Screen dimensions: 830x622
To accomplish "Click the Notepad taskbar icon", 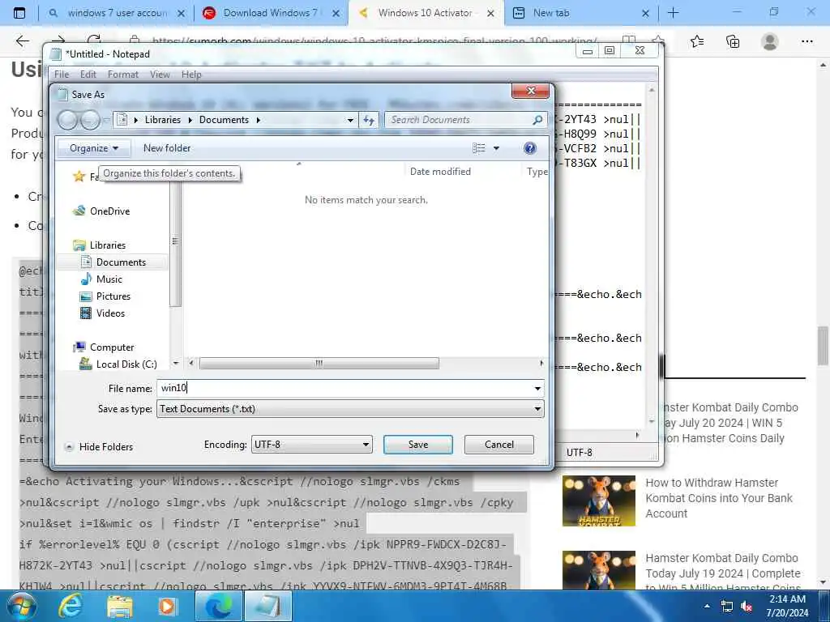I will 268,606.
